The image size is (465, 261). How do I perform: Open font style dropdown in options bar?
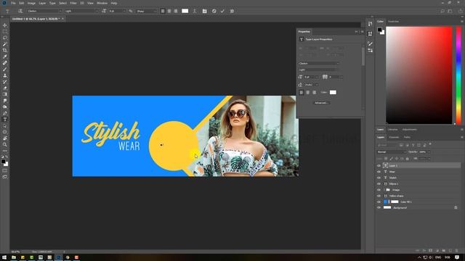point(81,11)
